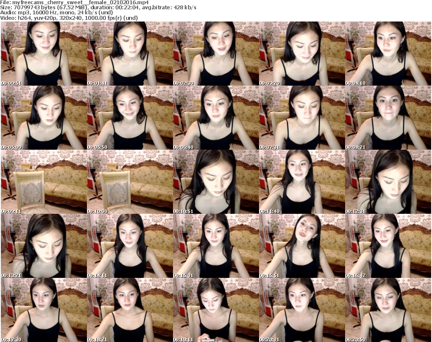Click the thumbnail timestamped 00:00:51
The height and width of the screenshot is (342, 432).
tap(43, 54)
